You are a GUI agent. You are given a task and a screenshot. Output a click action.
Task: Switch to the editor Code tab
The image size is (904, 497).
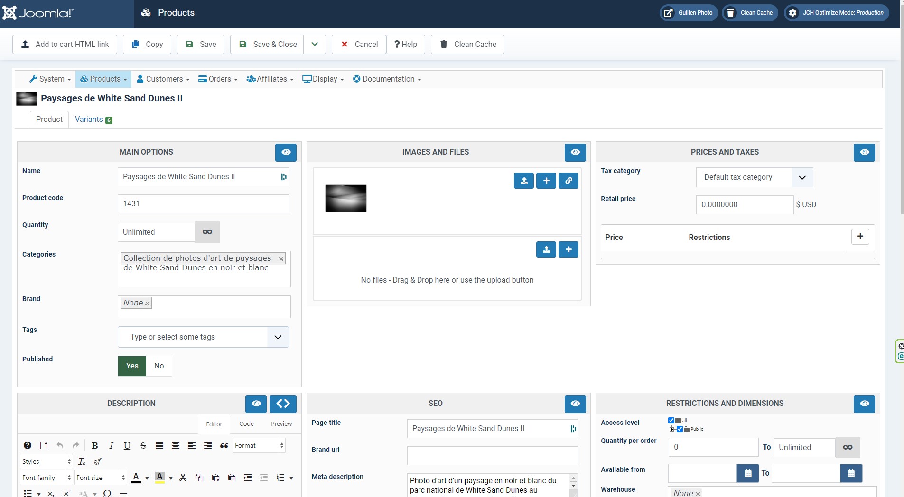click(x=246, y=424)
